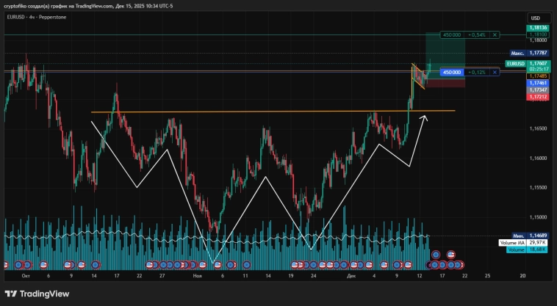The height and width of the screenshot is (306, 557).
Task: Click the US flag event icon in upper row near 19 December
Action: pyautogui.click(x=451, y=255)
